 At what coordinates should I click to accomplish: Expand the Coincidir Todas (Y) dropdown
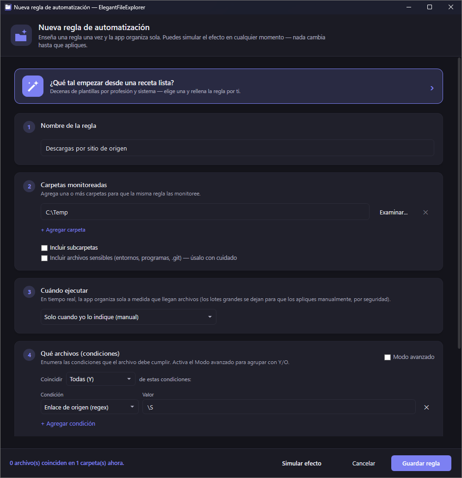pyautogui.click(x=101, y=379)
